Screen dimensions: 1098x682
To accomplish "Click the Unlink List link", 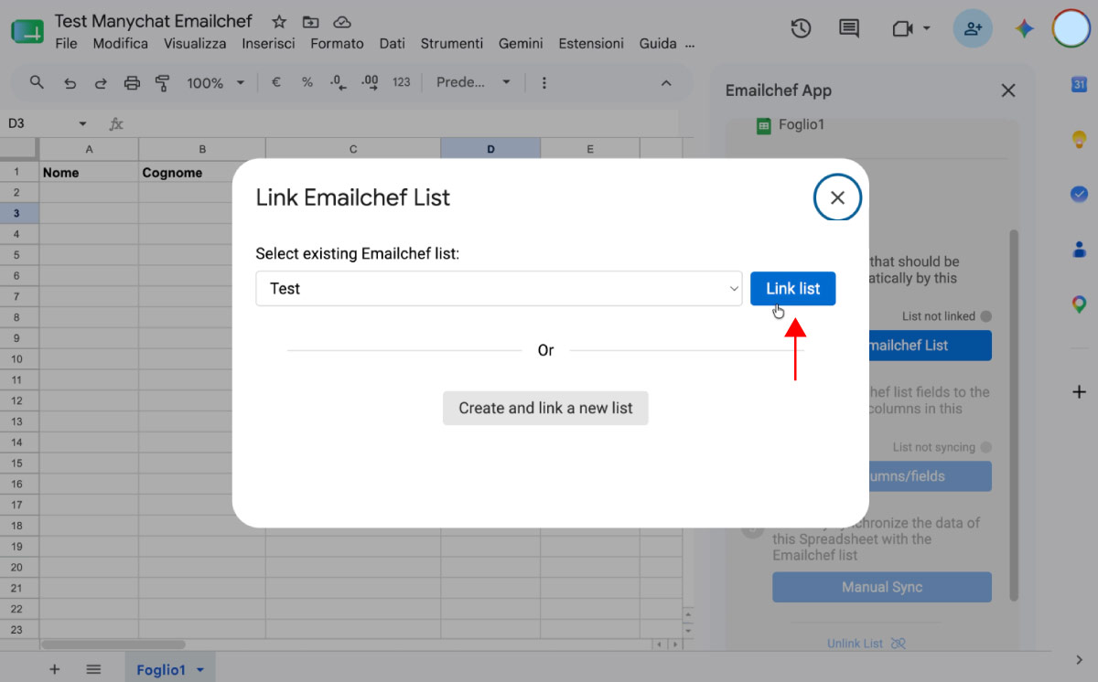I will (x=866, y=644).
